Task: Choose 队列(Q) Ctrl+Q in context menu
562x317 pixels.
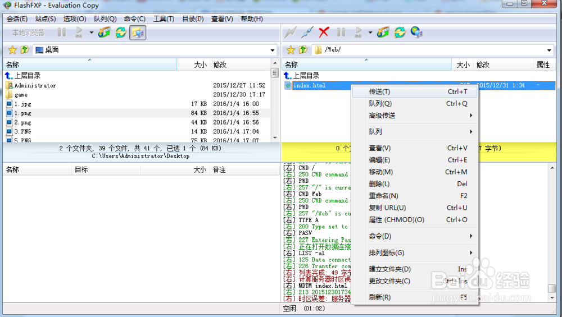Action: pyautogui.click(x=415, y=104)
